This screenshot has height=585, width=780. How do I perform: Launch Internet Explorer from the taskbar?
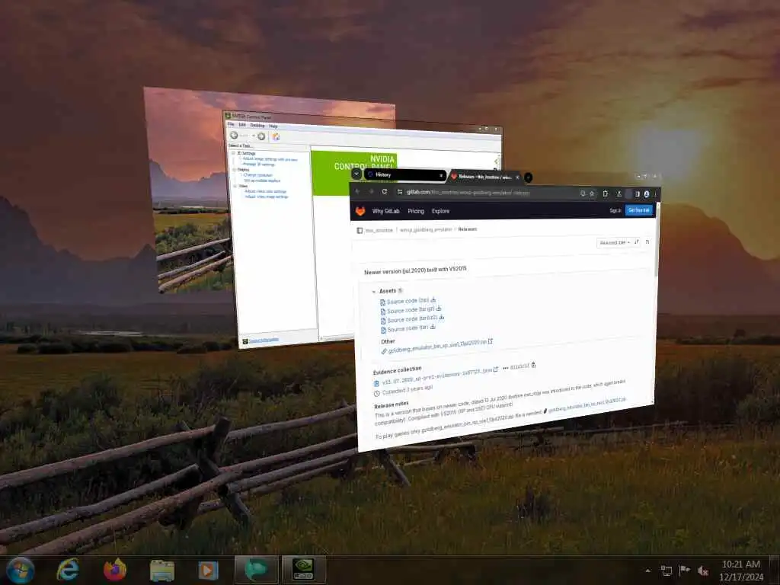click(x=67, y=570)
